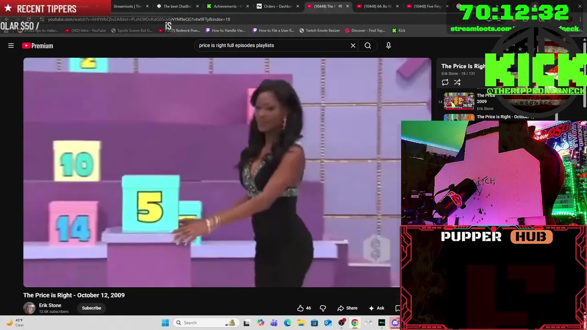Close the Orders – Dashboard tab
This screenshot has width=587, height=330.
[x=298, y=6]
